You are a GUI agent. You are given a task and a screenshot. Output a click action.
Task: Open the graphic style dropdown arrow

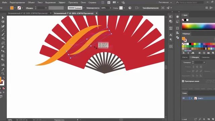point(124,8)
